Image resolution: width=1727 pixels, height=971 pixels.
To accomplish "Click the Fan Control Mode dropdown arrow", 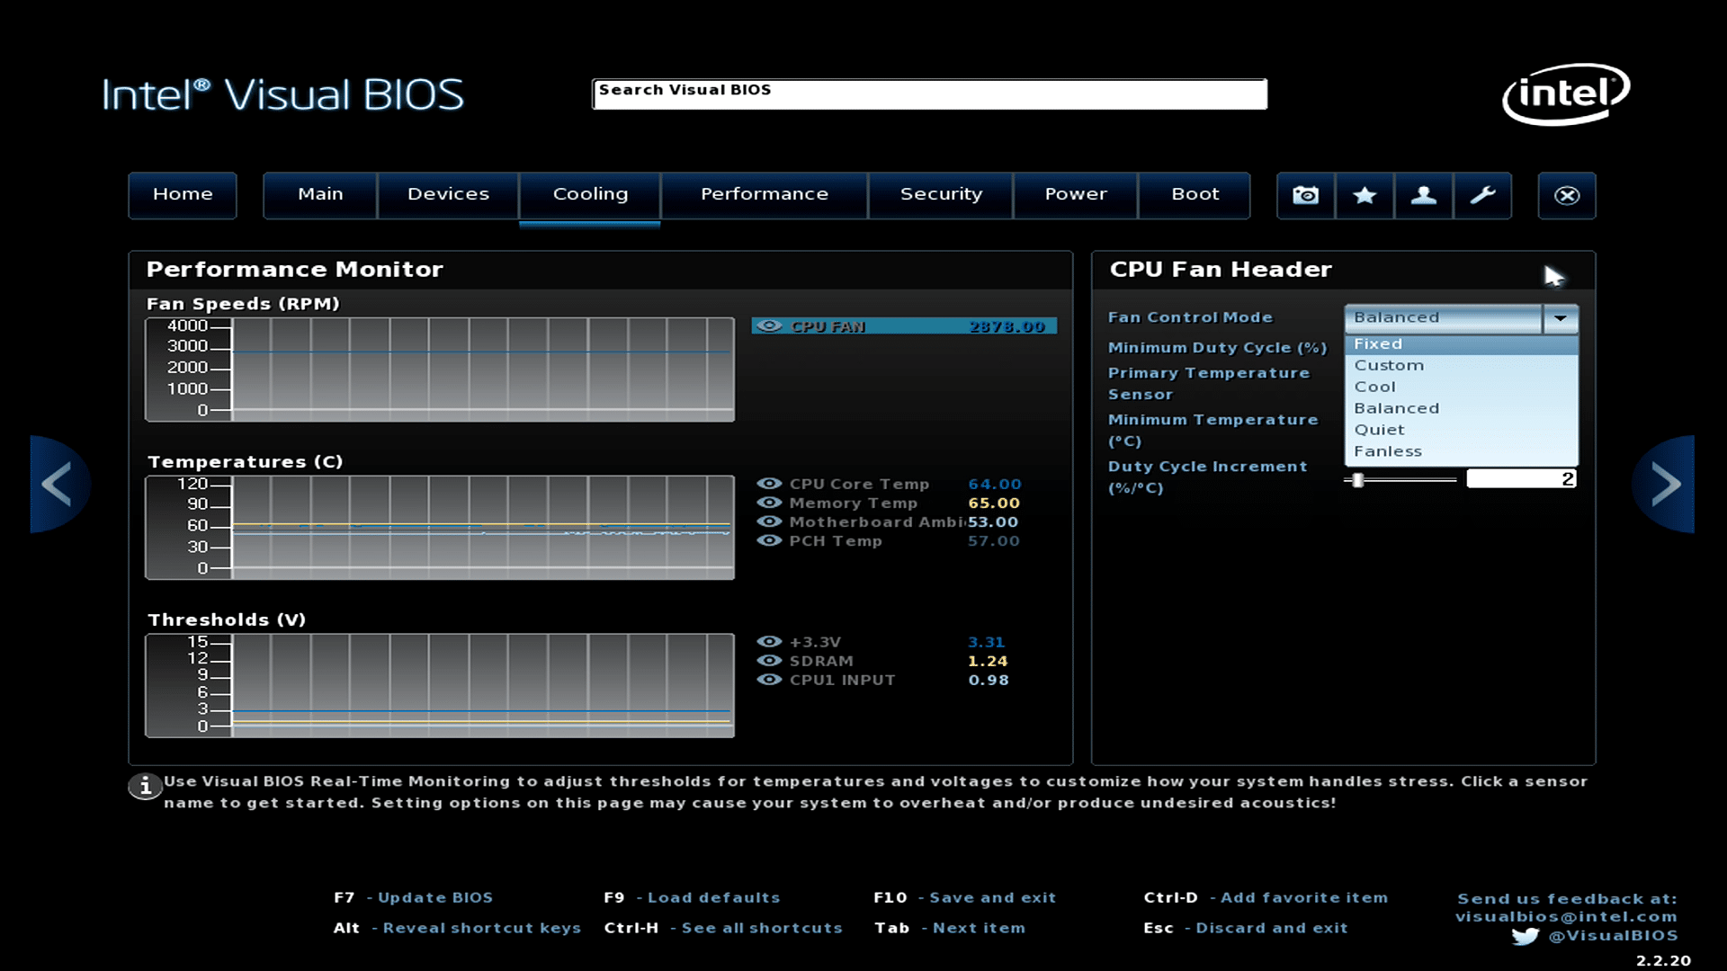I will [1561, 317].
